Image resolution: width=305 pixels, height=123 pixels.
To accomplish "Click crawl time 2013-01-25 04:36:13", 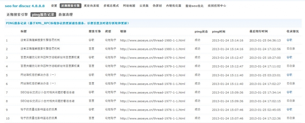I will 265,40.
